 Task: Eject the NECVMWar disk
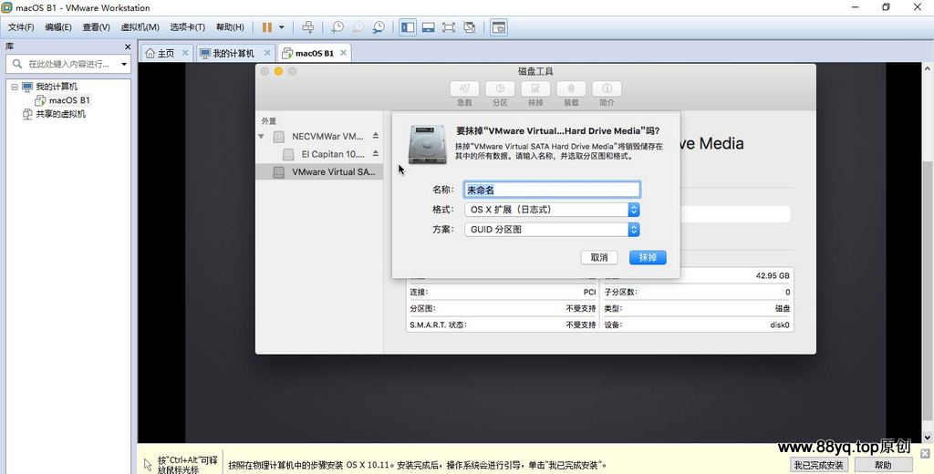375,136
